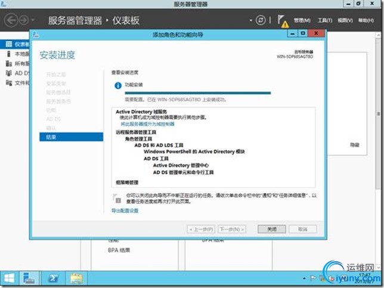Image resolution: width=384 pixels, height=288 pixels.
Task: Click the wizard title bar icon
Action: click(x=36, y=35)
